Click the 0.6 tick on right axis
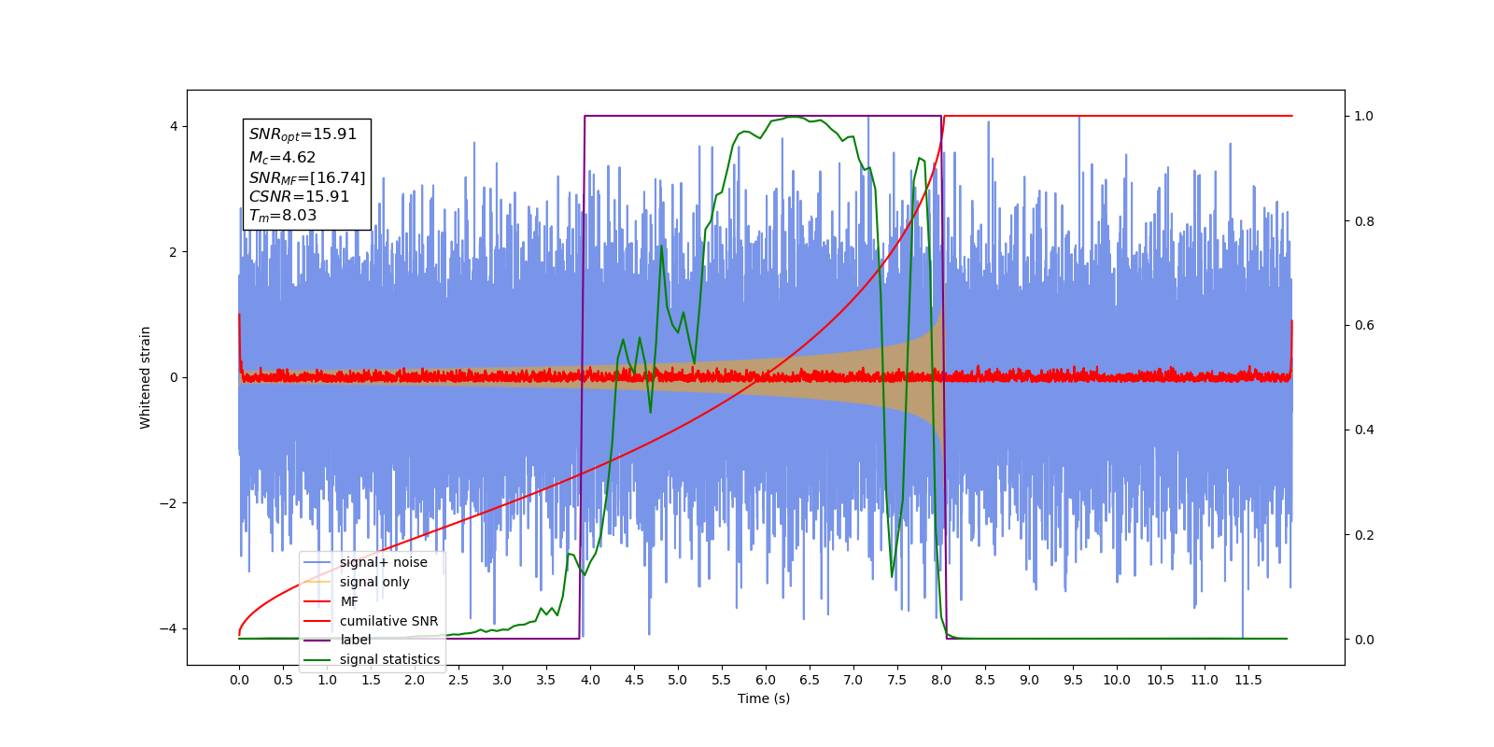This screenshot has width=1494, height=747. pos(1364,326)
